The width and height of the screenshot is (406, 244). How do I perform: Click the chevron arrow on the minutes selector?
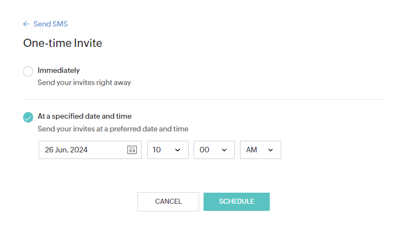(x=224, y=150)
